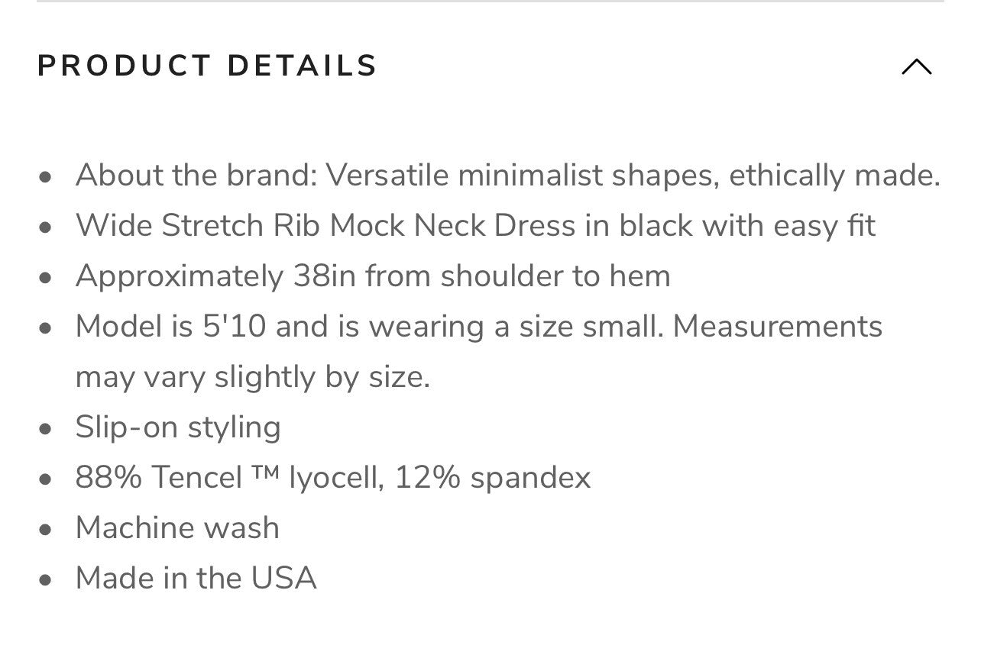The width and height of the screenshot is (981, 645).
Task: Click the About the brand bullet point
Action: coord(508,175)
